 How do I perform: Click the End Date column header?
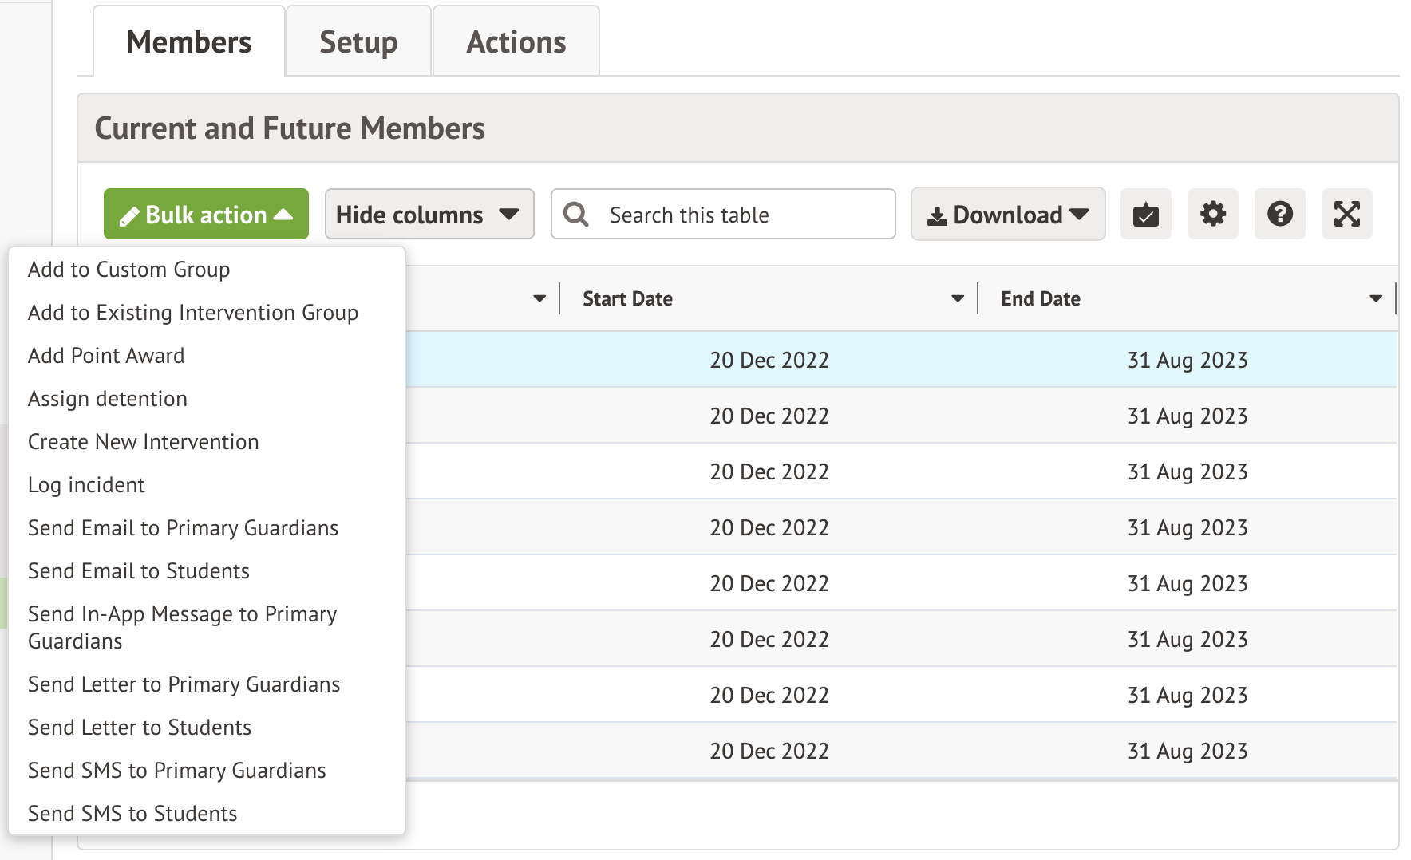1041,298
